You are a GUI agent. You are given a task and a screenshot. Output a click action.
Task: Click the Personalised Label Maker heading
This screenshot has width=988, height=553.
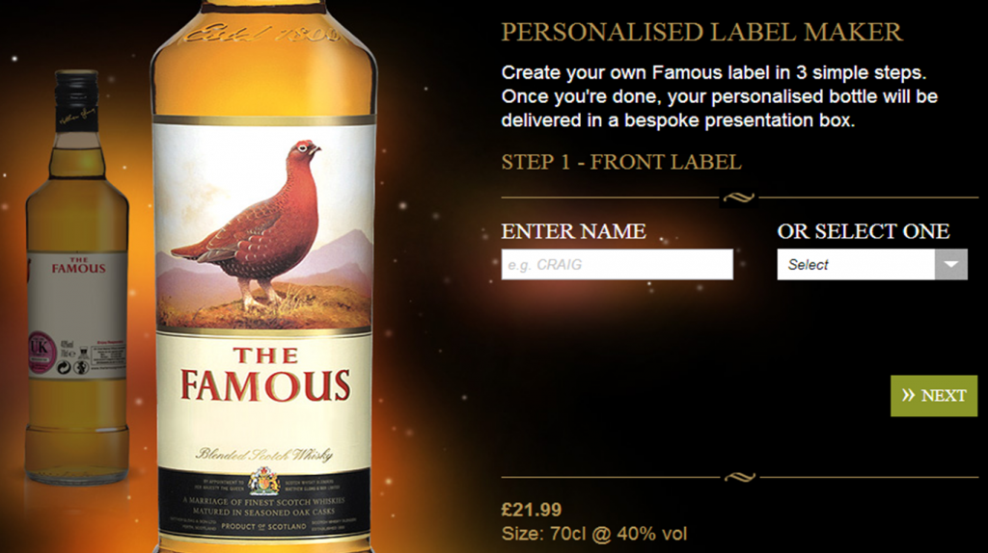[x=702, y=32]
